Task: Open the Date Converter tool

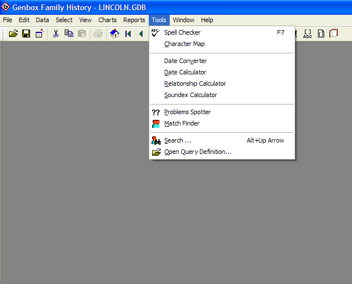Action: click(185, 61)
